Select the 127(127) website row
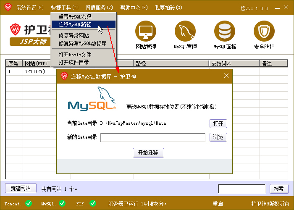Image resolution: width=294 pixels, height=210 pixels. tap(35, 71)
